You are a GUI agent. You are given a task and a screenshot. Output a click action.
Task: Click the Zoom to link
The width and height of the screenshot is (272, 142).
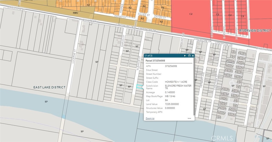150,118
